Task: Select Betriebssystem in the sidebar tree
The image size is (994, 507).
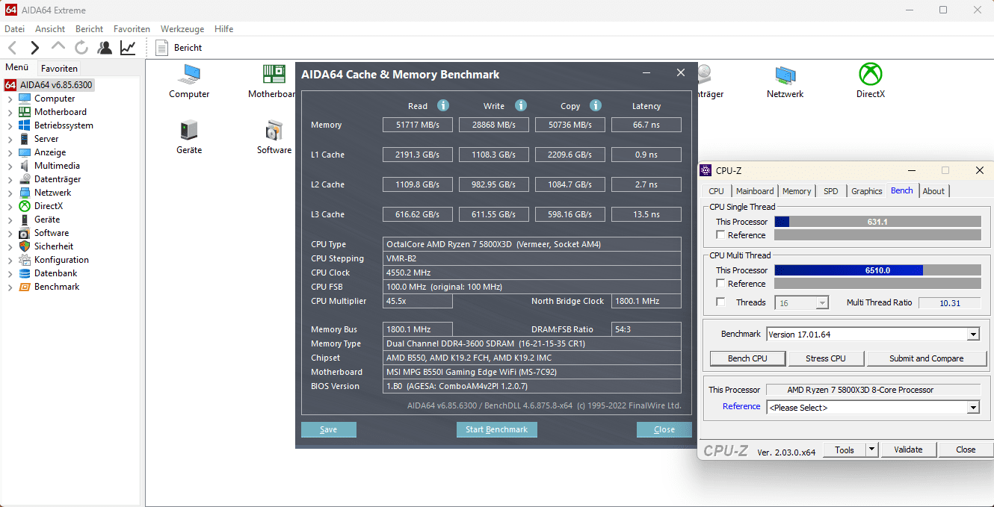Action: coord(64,125)
